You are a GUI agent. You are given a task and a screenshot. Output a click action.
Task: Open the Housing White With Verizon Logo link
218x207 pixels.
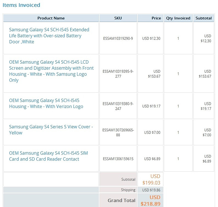point(46,103)
